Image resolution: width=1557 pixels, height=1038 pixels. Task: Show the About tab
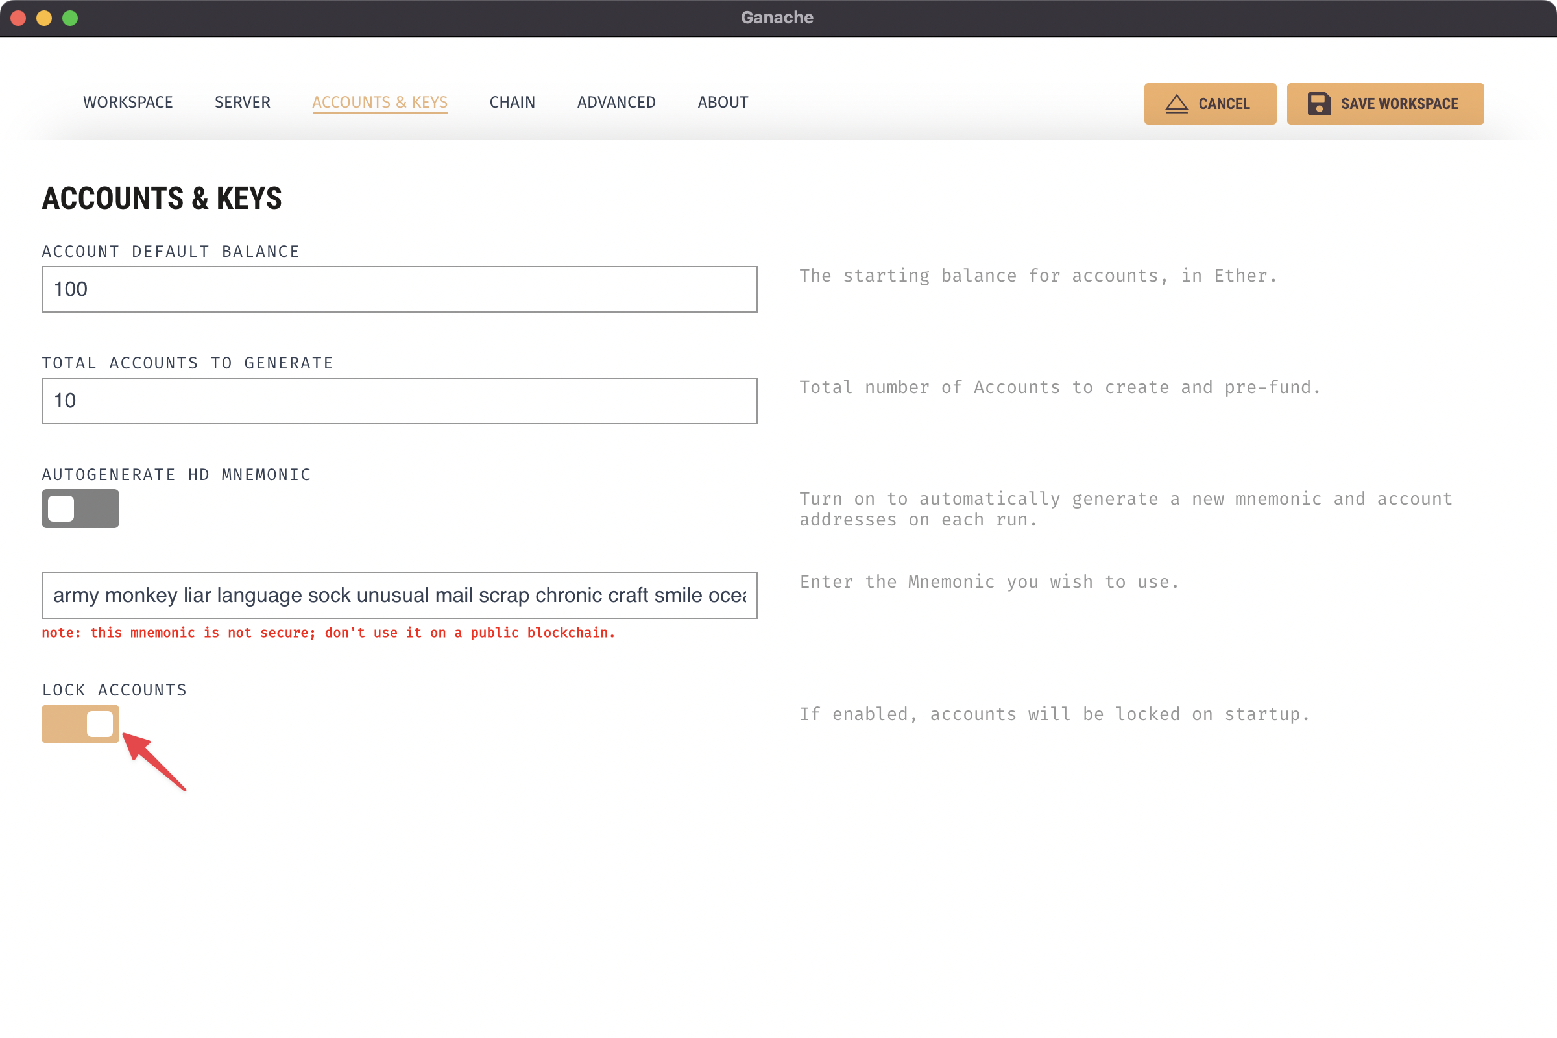click(x=723, y=103)
